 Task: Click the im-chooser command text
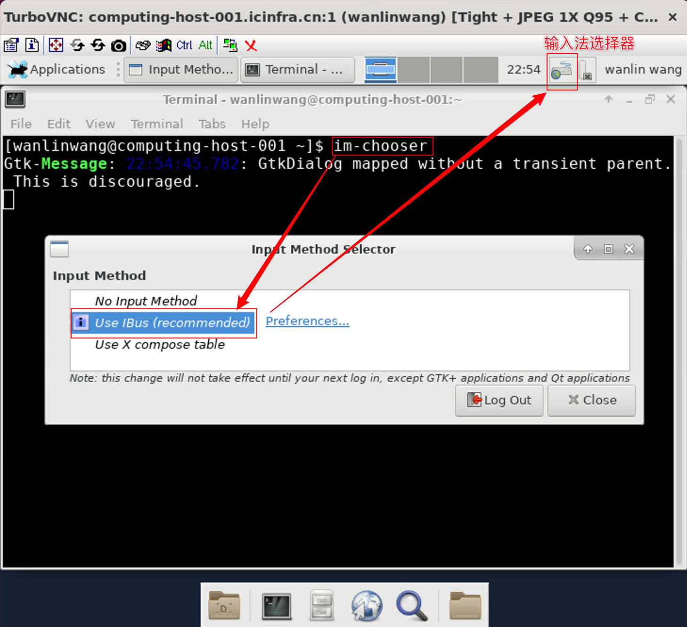point(380,146)
